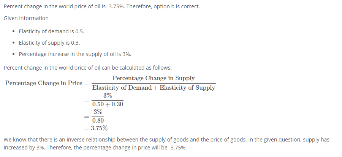This screenshot has width=342, height=157.
Task: Click the sentence stating option b is correct
Action: pyautogui.click(x=163, y=6)
